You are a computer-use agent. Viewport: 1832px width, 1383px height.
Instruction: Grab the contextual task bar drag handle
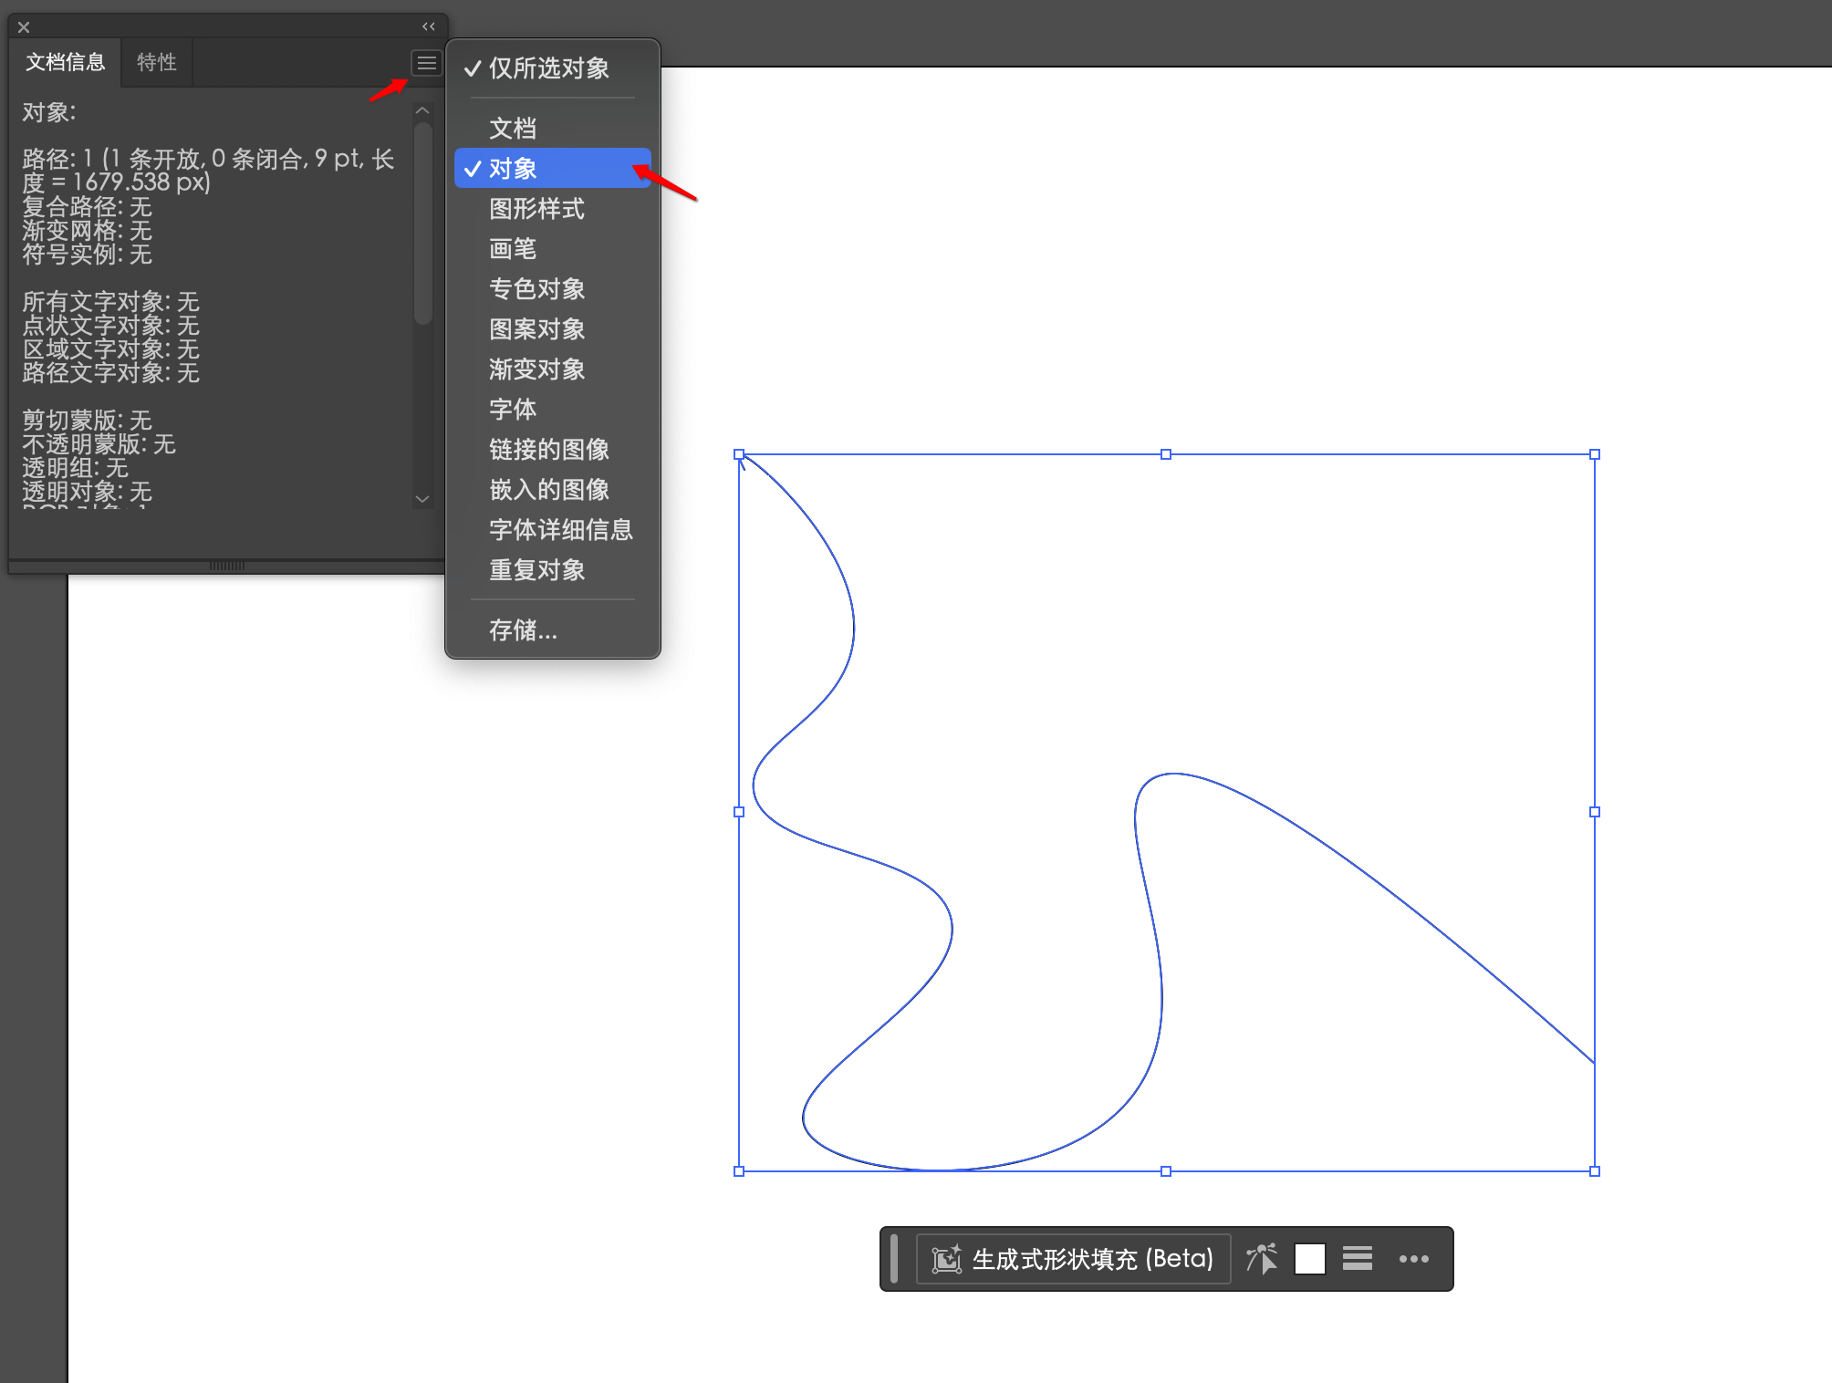coord(894,1259)
